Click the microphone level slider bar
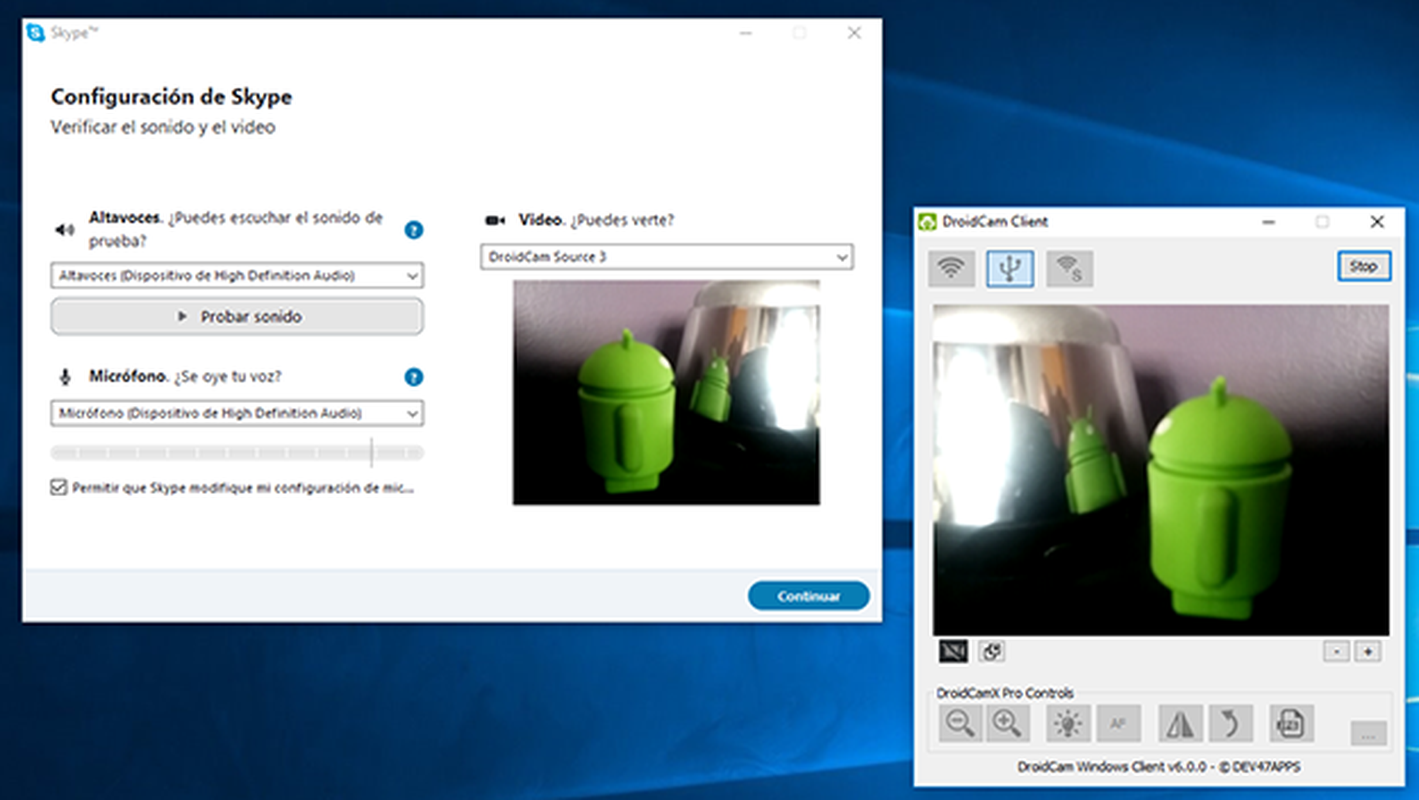Image resolution: width=1419 pixels, height=800 pixels. (x=237, y=452)
